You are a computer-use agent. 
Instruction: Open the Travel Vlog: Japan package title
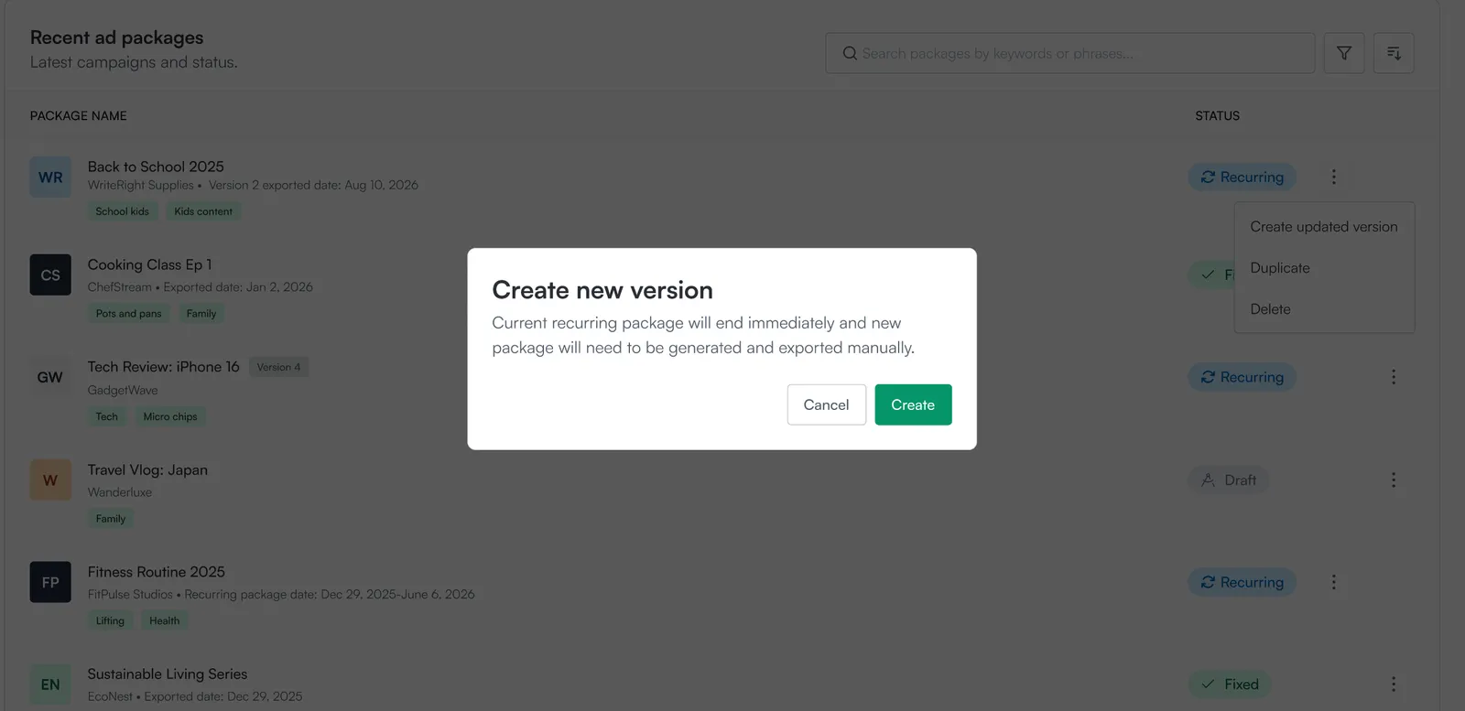click(147, 469)
